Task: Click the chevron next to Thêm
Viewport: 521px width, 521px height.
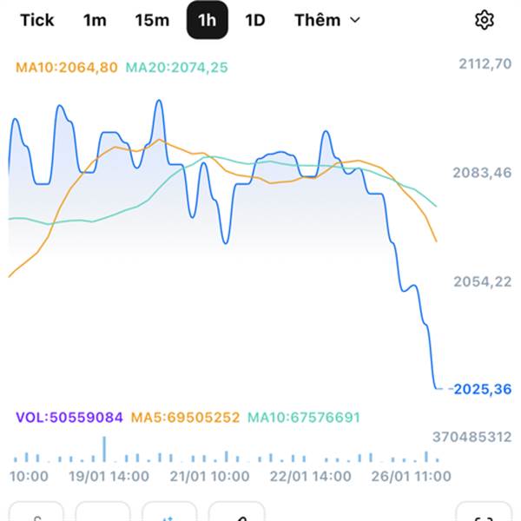Action: click(x=354, y=20)
